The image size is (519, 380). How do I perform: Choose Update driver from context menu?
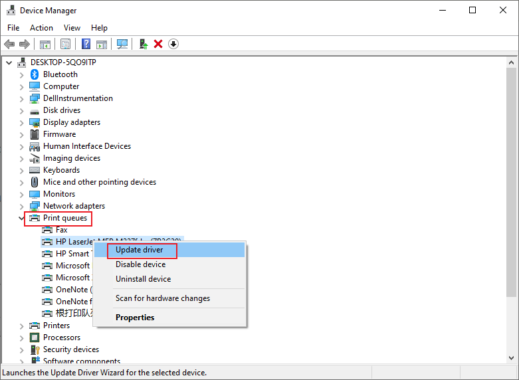(x=169, y=250)
